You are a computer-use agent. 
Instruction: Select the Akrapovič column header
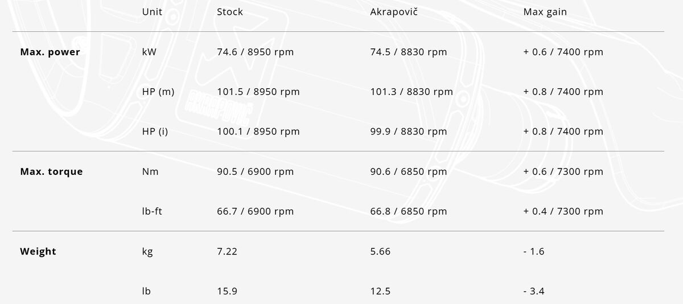coord(393,12)
